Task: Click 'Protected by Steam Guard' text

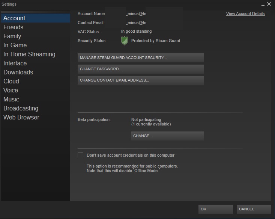Action: click(156, 41)
